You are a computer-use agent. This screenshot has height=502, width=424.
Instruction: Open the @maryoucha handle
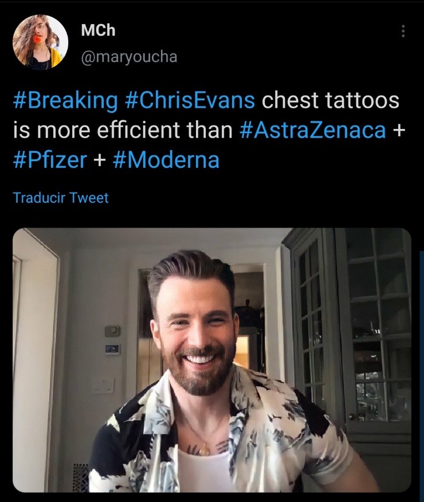[x=129, y=57]
